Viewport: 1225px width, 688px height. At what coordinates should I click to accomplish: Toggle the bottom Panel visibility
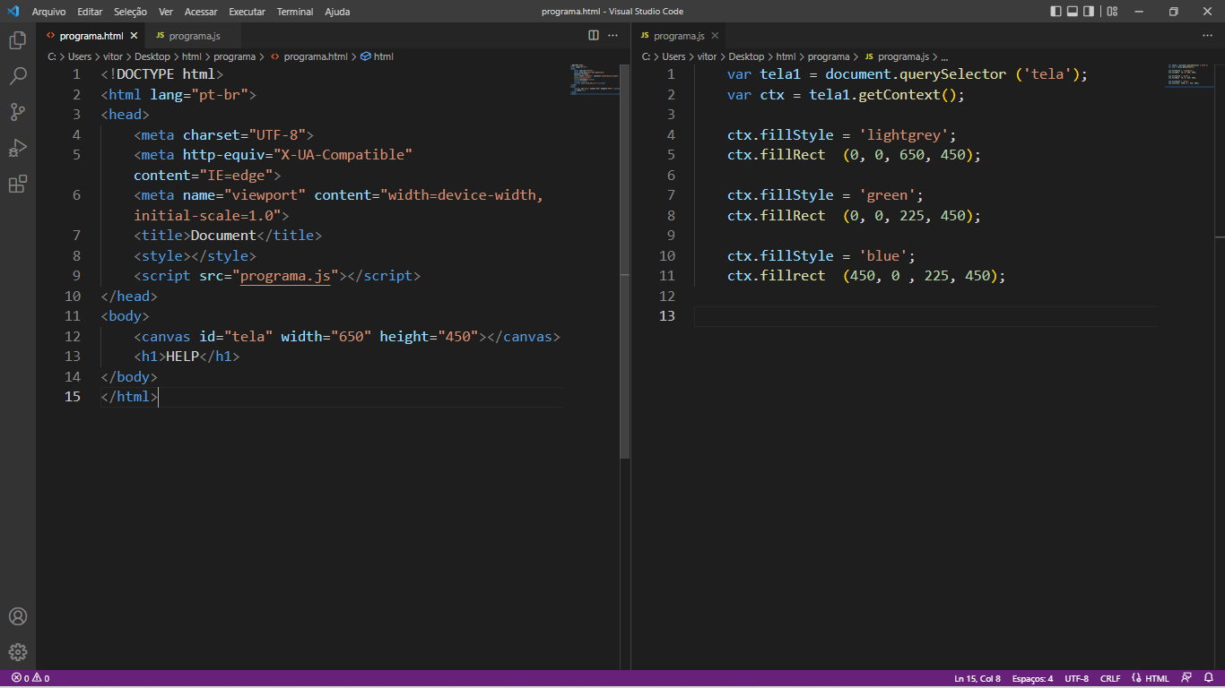pos(1072,12)
